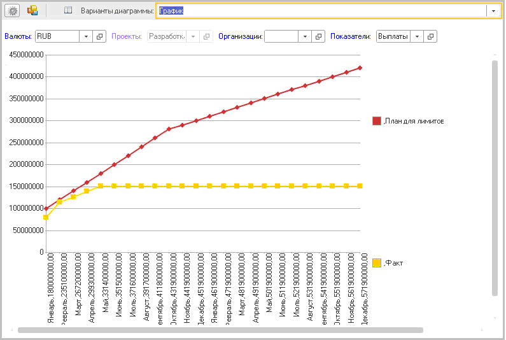Click the open button beside Организации field
This screenshot has height=340, width=506.
click(x=319, y=37)
